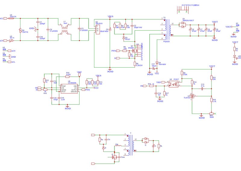Click transformer T2 PQ2620
This screenshot has width=241, height=171.
tap(167, 29)
